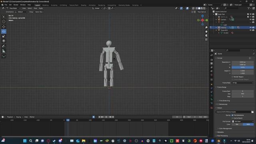Enable the Cache Result checkbox
This screenshot has height=144, width=256.
(232, 118)
